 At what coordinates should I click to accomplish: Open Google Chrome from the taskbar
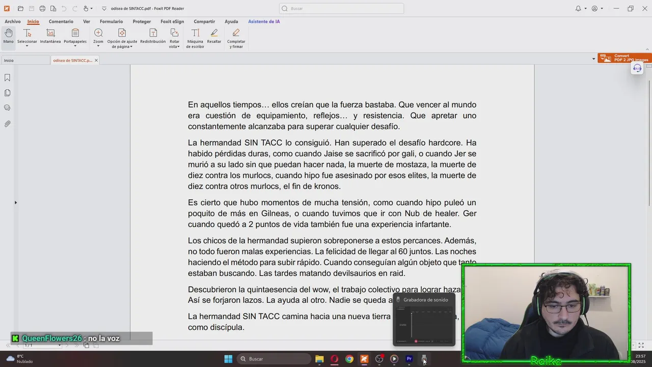coord(349,359)
